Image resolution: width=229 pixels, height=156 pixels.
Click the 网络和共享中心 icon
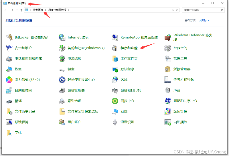pyautogui.click(x=168, y=101)
